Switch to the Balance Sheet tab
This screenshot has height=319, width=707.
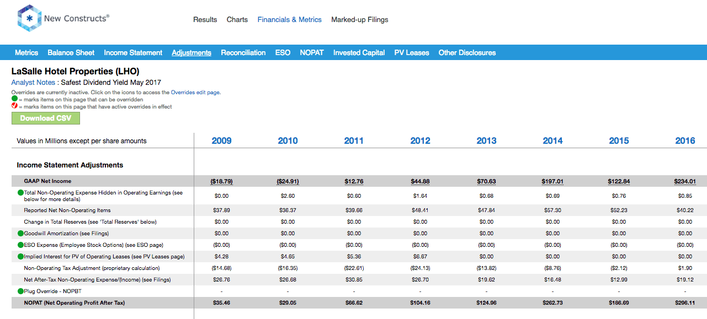click(x=71, y=52)
